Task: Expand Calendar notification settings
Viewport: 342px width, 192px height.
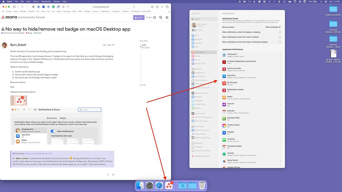Action: pyautogui.click(x=281, y=112)
